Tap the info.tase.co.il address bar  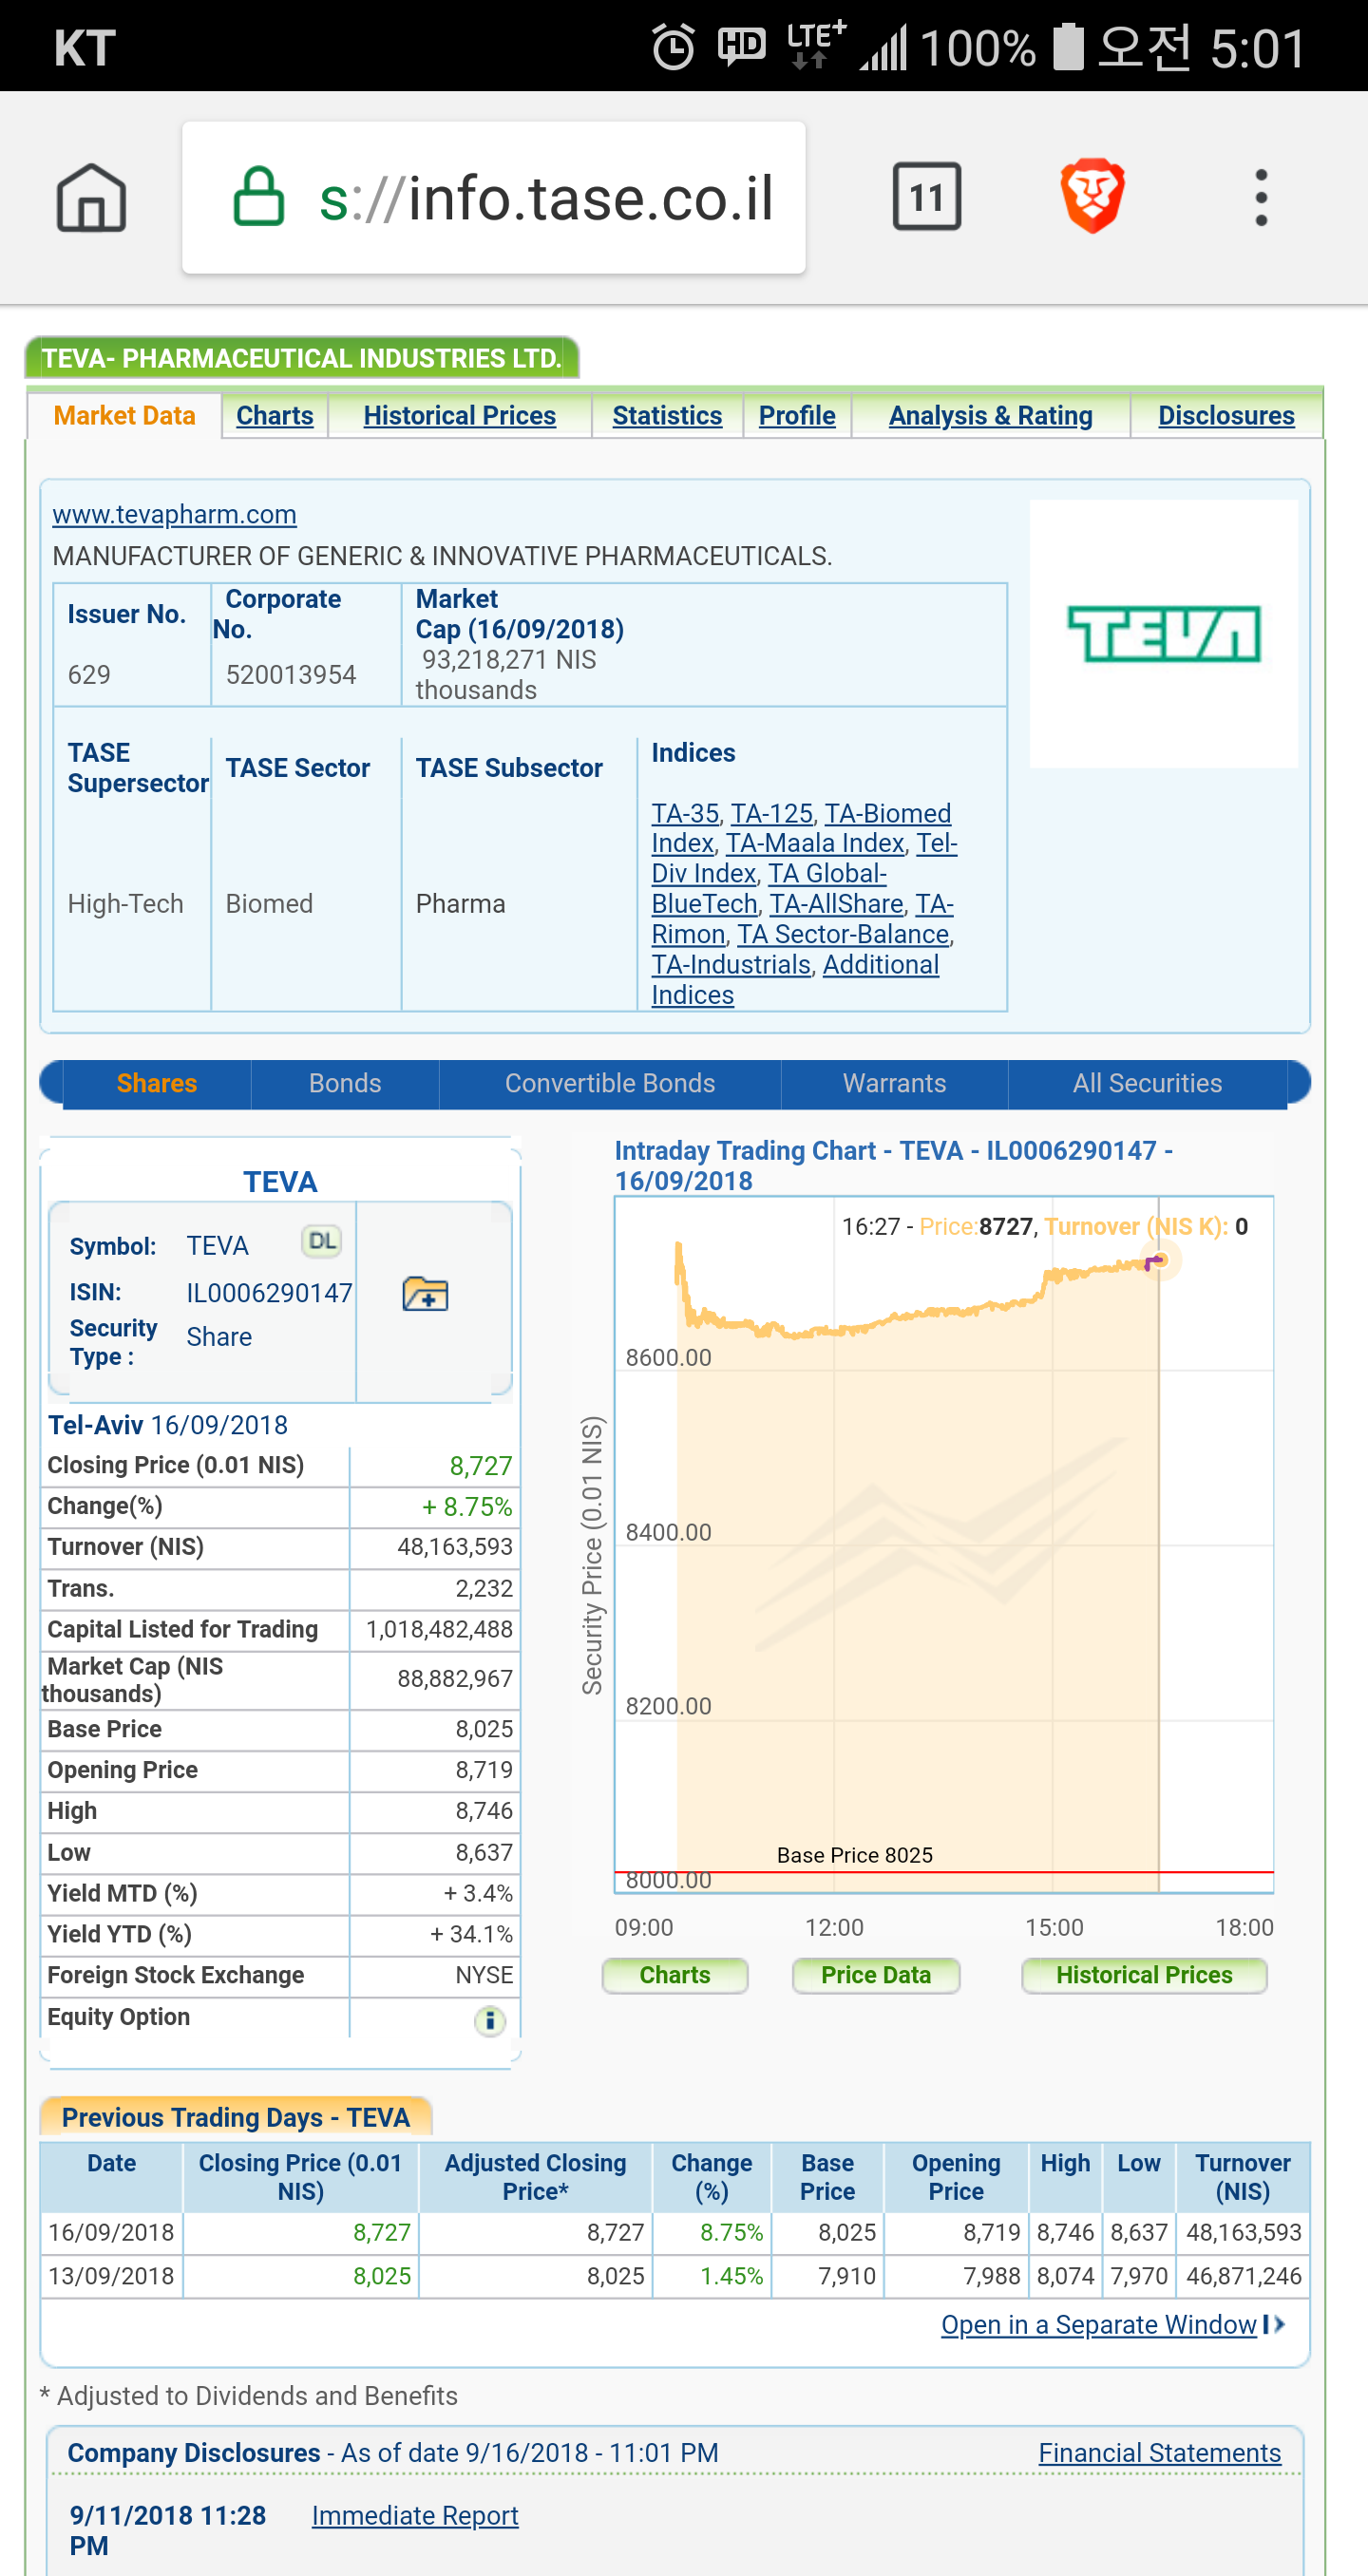click(x=494, y=197)
